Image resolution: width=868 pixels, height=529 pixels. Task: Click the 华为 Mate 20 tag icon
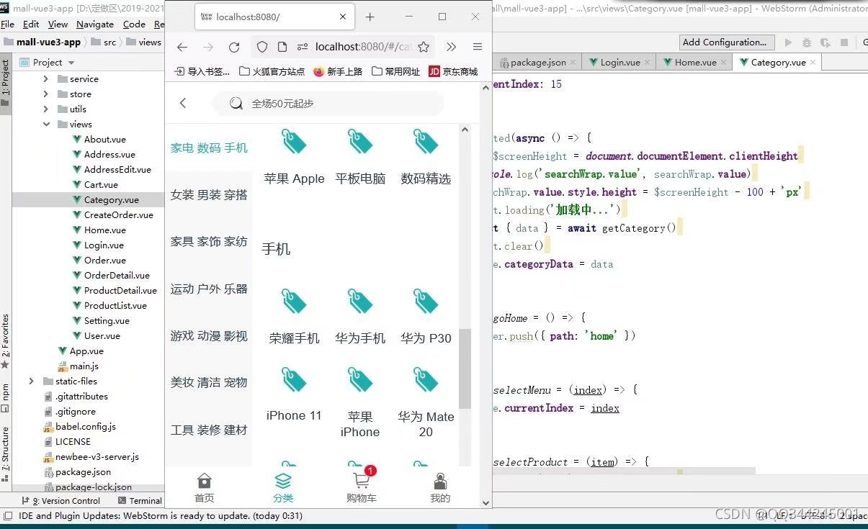click(x=426, y=379)
